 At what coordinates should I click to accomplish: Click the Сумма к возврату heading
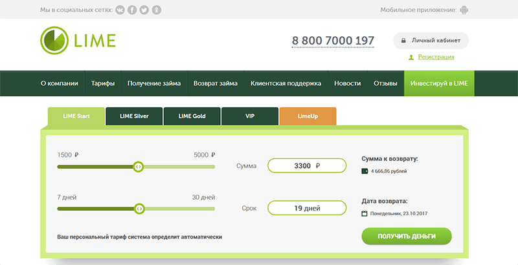point(390,159)
